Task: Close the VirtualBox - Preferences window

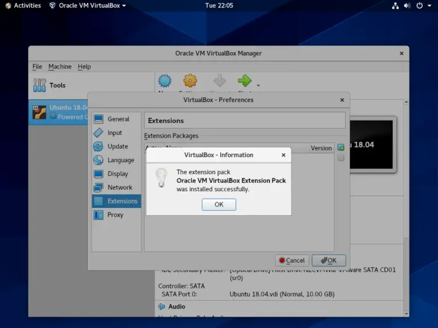Action: (x=342, y=100)
